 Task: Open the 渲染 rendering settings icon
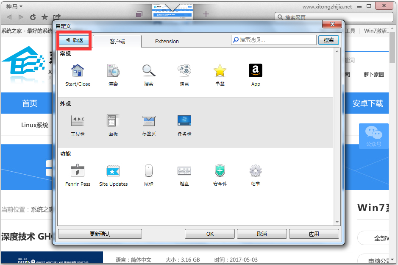[113, 70]
